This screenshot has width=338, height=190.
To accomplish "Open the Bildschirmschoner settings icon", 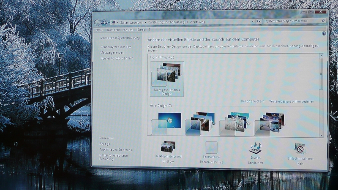I will 300,149.
